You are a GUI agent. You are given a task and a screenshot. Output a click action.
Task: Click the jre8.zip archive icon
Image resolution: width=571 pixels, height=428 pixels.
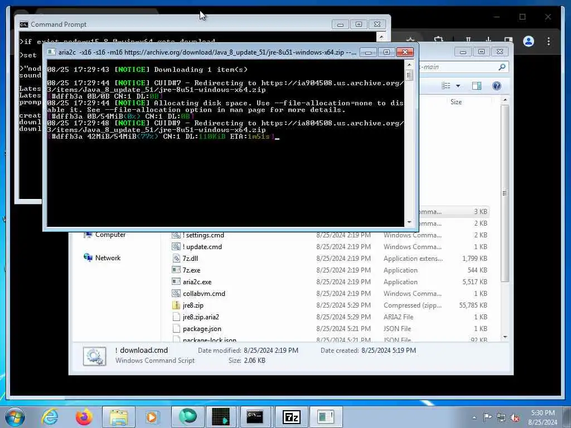pos(176,305)
